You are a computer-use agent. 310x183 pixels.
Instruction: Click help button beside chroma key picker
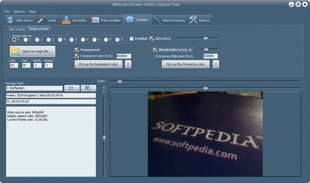coord(216,64)
